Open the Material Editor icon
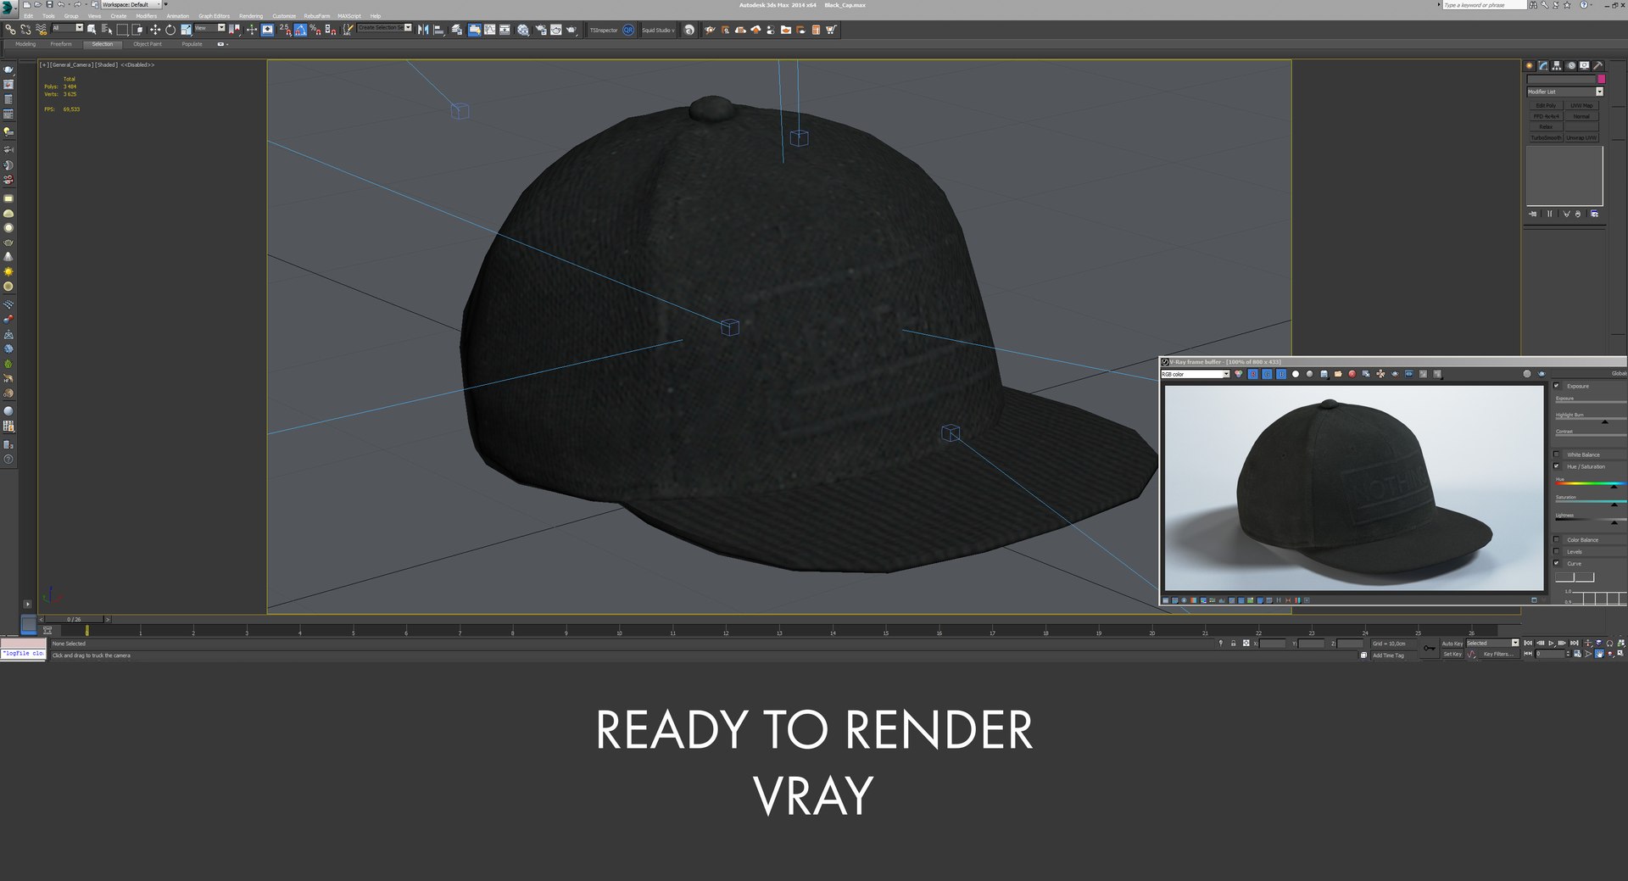Screen dimensions: 1628x881 tap(523, 30)
